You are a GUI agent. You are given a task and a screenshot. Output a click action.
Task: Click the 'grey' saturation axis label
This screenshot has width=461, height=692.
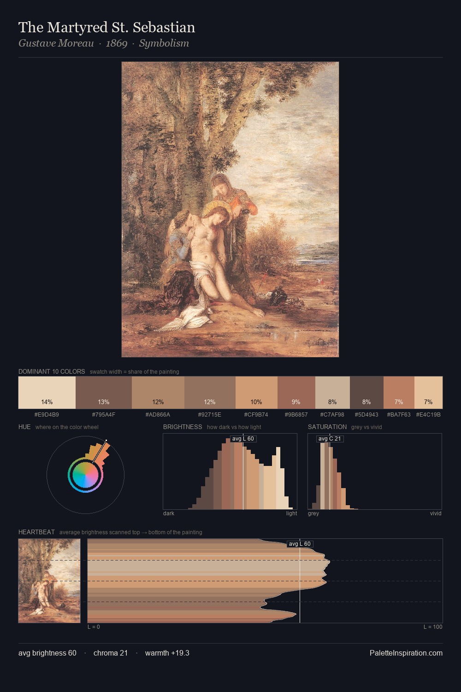click(313, 513)
